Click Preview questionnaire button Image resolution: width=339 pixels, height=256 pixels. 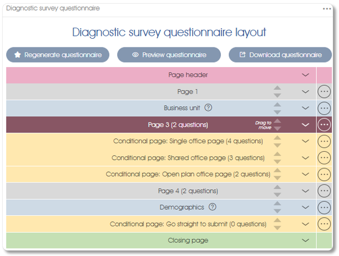pos(169,55)
